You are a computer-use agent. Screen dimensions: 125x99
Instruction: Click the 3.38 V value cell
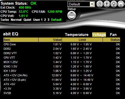point(57,89)
